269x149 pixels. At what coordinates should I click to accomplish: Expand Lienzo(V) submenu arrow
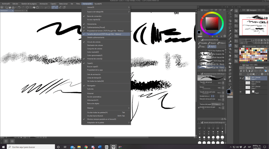129,7
